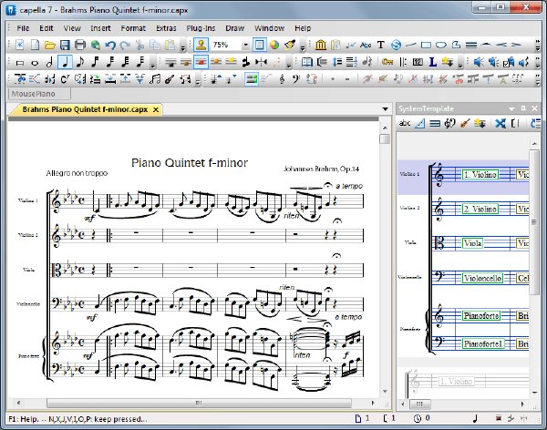Click the guitar icon in third toolbar

click(x=170, y=79)
